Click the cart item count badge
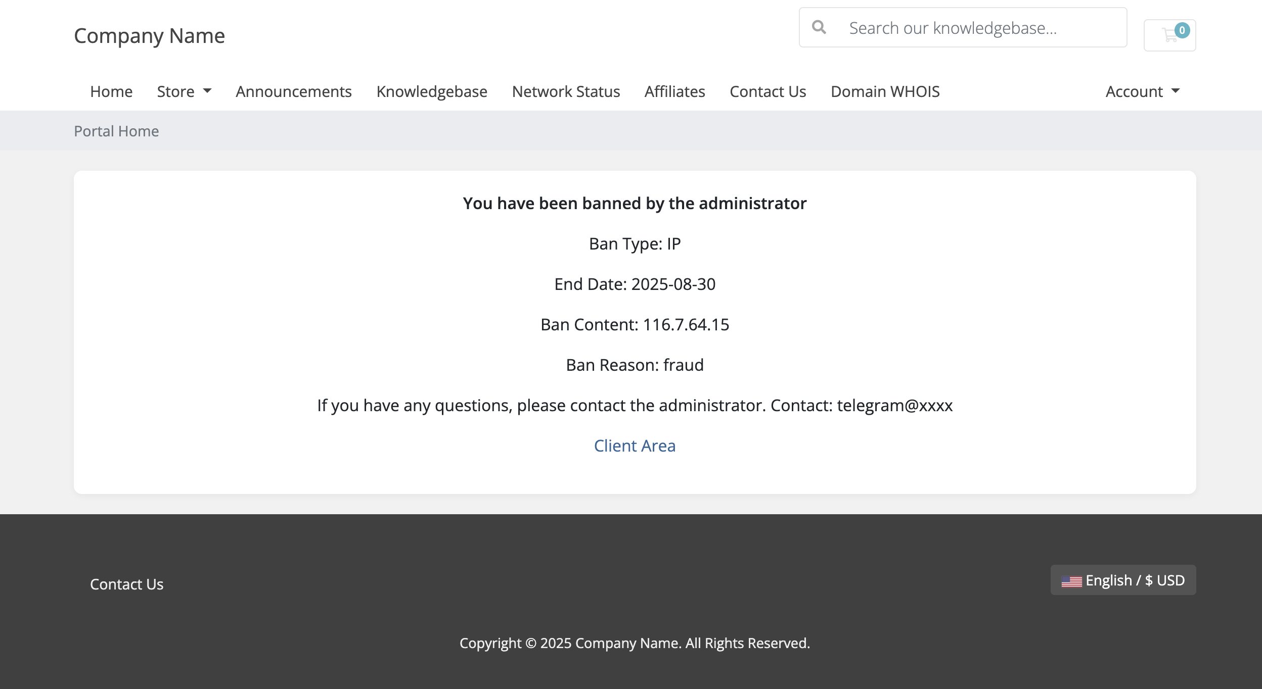Image resolution: width=1262 pixels, height=689 pixels. 1182,30
